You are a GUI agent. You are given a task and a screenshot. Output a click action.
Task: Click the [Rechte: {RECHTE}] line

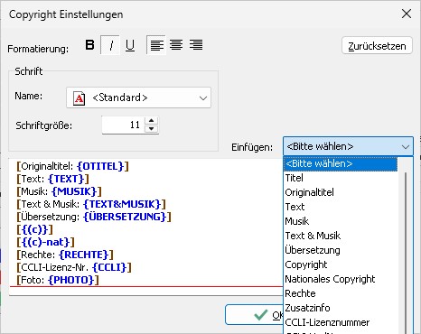[65, 255]
